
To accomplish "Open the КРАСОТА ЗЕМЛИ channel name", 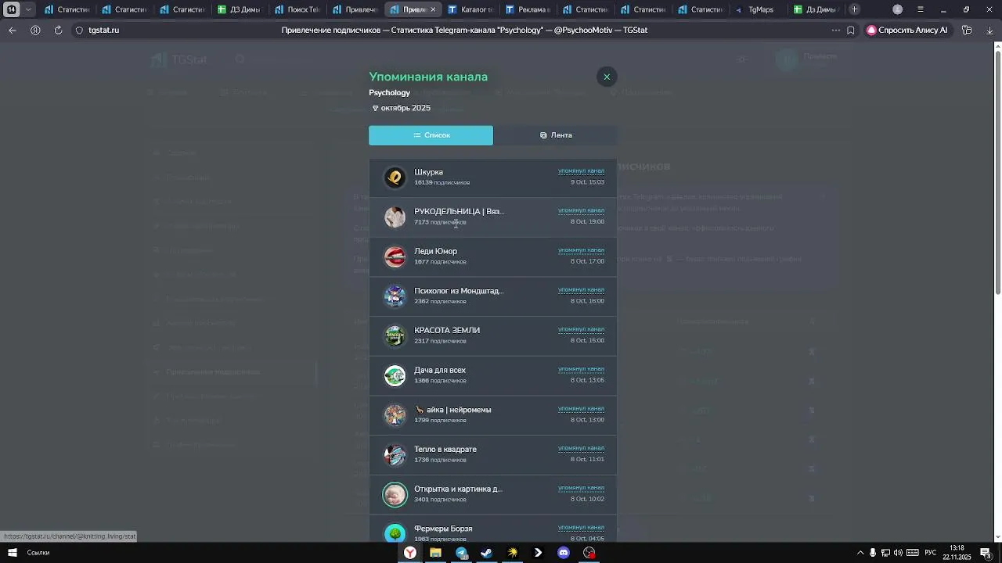I will point(447,330).
